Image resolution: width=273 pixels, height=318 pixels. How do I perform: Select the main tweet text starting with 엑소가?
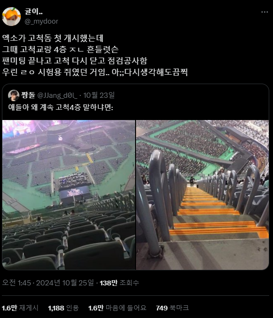[95, 55]
